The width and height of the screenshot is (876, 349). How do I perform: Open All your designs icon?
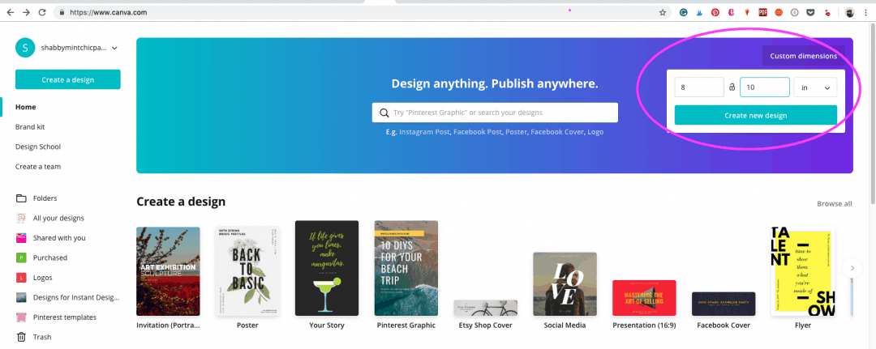point(21,218)
